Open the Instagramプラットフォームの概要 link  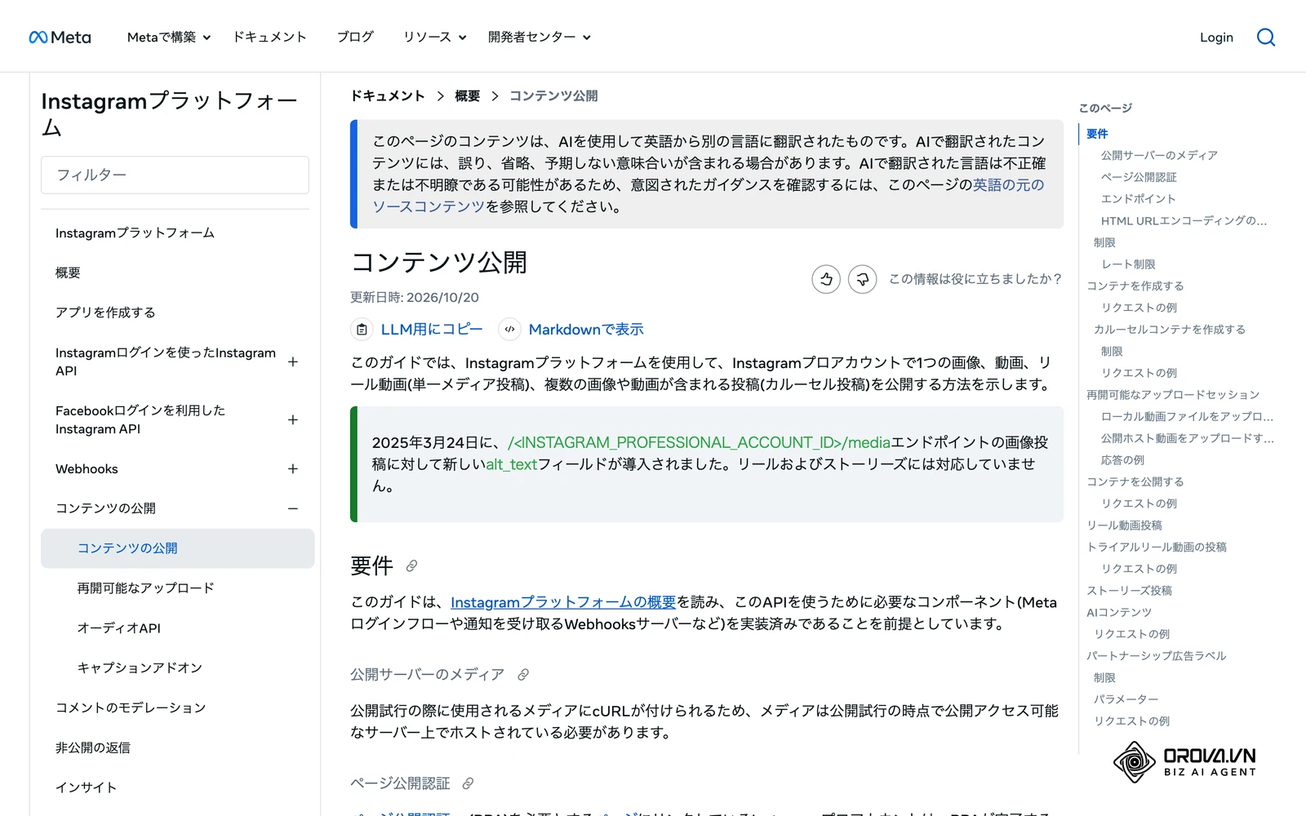click(563, 602)
